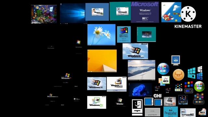
Task: Open the orange Windows 8.1 wallpaper
Action: (x=102, y=61)
